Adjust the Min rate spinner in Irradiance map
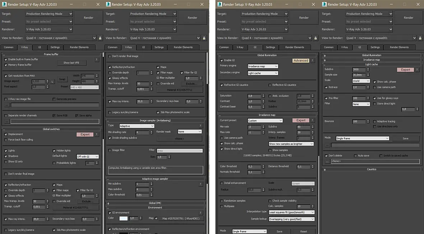The image size is (424, 234). pyautogui.click(x=263, y=127)
